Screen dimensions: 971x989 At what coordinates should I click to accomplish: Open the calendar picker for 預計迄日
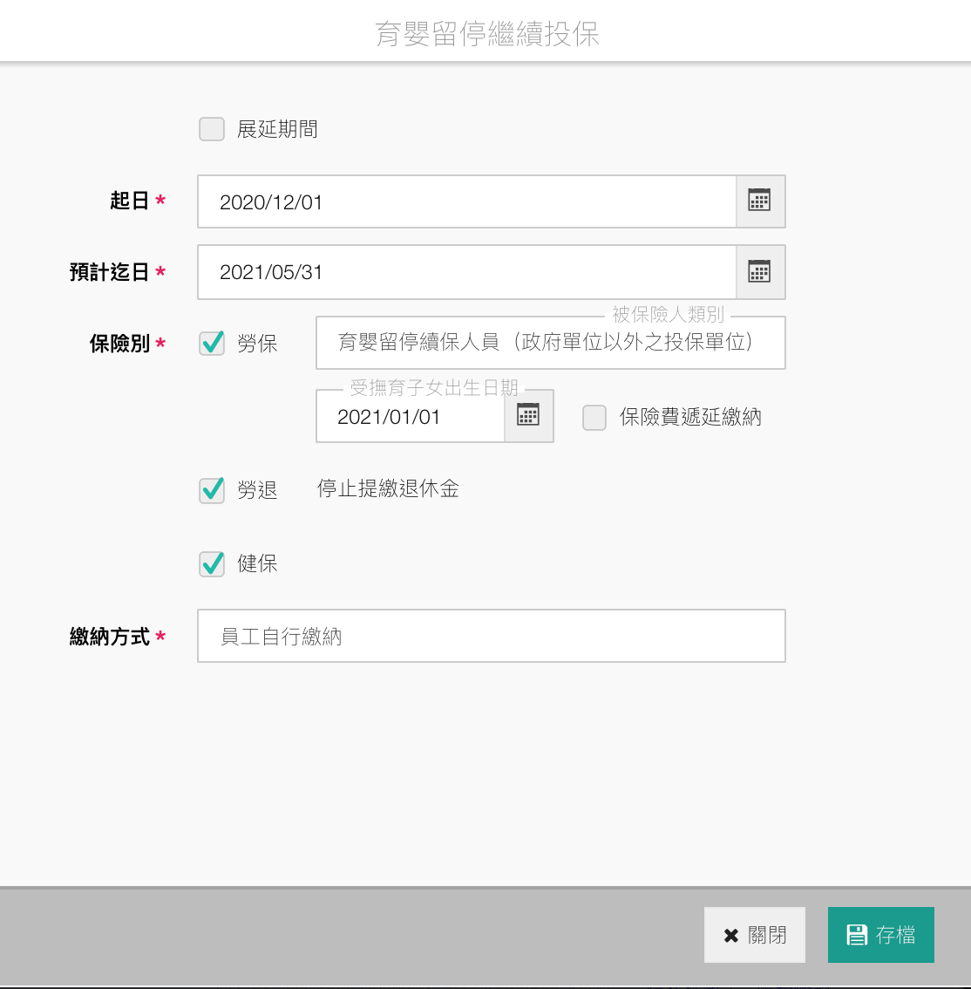click(x=760, y=272)
